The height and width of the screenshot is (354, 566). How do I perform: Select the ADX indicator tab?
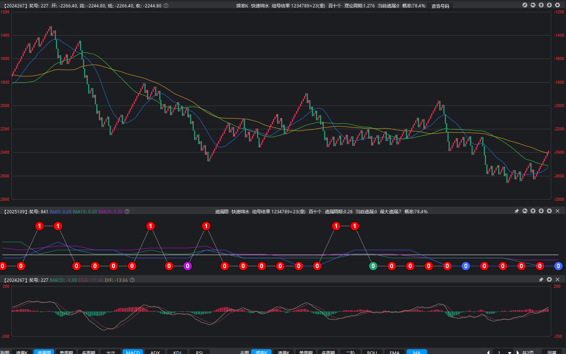[155, 352]
